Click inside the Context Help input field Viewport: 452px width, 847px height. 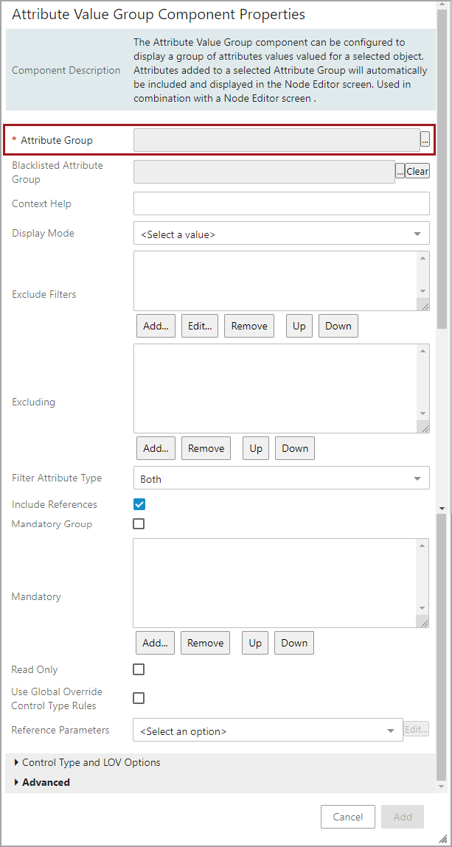tap(280, 203)
